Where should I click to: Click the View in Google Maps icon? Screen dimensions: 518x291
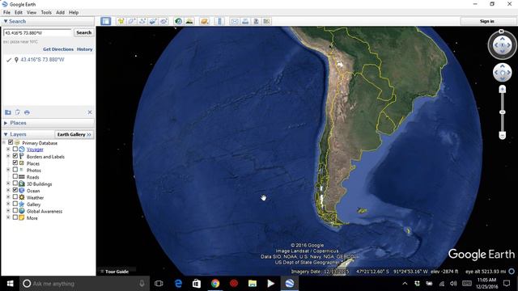tap(266, 21)
